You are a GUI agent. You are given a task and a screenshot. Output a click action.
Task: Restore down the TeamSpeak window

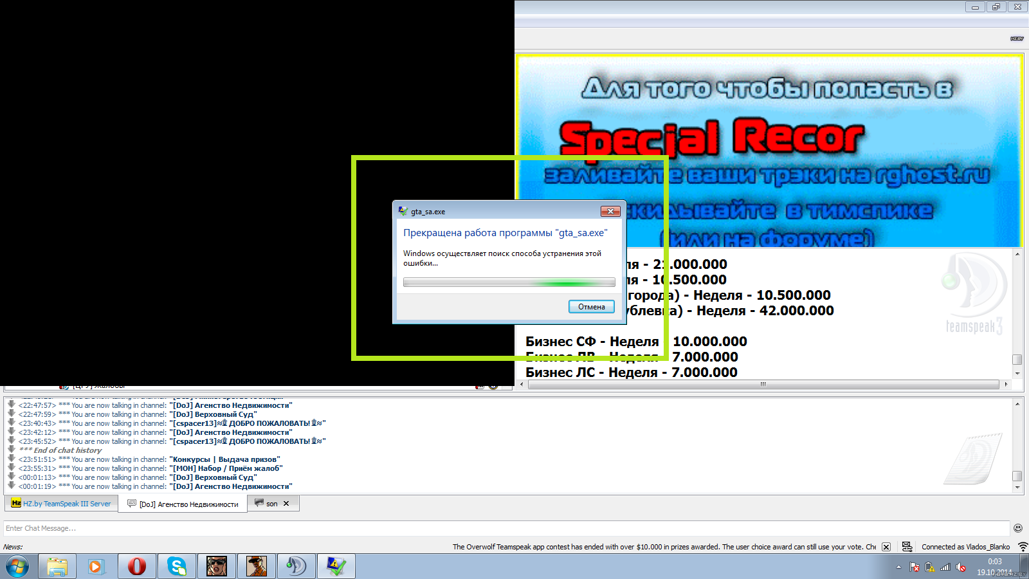(x=996, y=7)
